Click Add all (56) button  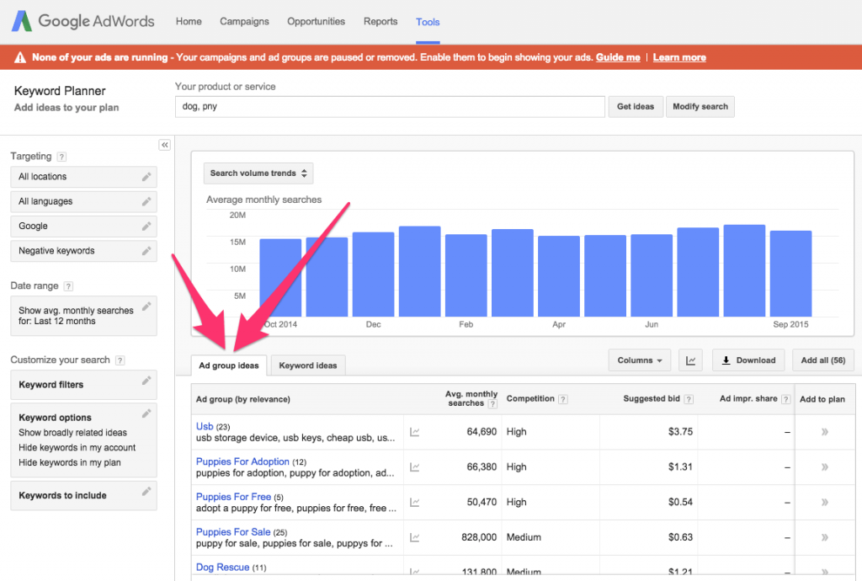[x=823, y=360]
